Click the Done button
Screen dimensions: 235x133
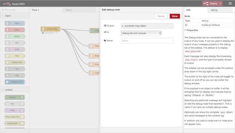175,16
